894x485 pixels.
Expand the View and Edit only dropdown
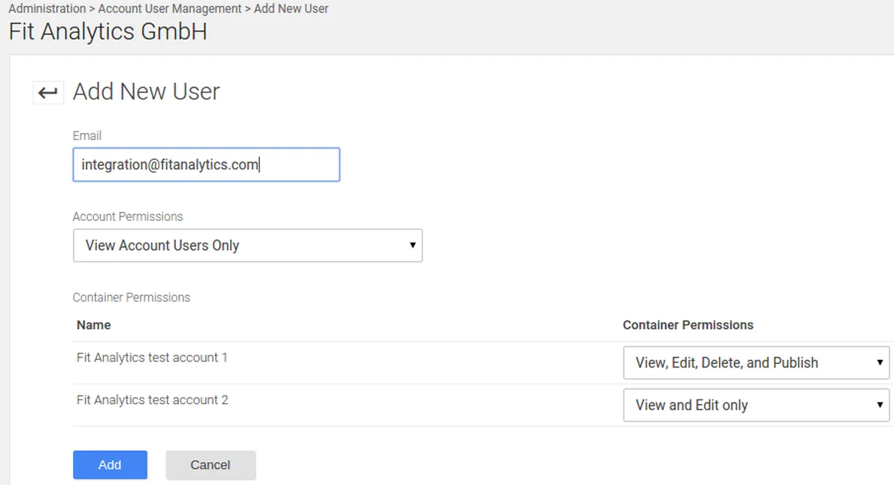(x=756, y=405)
